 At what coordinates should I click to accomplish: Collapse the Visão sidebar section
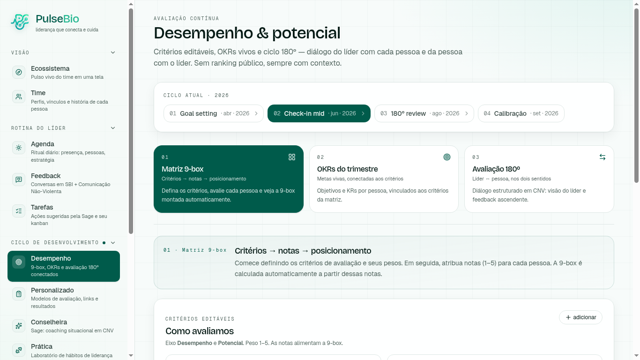pos(113,52)
